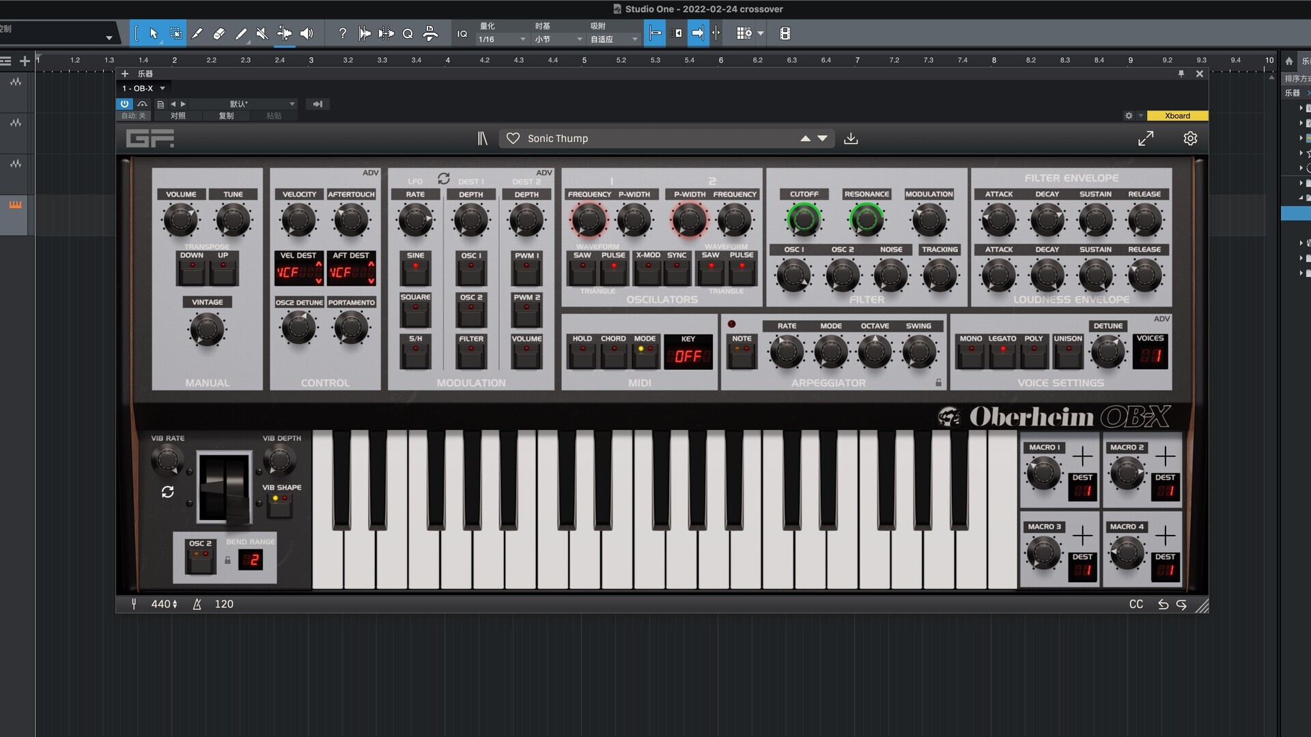Viewport: 1311px width, 737px height.
Task: Click the tuning fork icon in footer
Action: (x=134, y=604)
